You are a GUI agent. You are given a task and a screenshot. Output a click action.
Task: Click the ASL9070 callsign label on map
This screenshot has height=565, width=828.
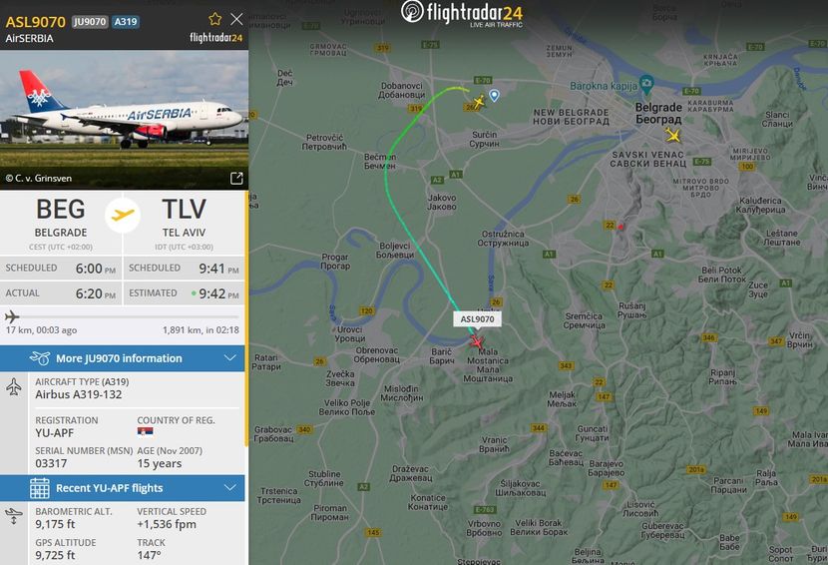pyautogui.click(x=477, y=319)
